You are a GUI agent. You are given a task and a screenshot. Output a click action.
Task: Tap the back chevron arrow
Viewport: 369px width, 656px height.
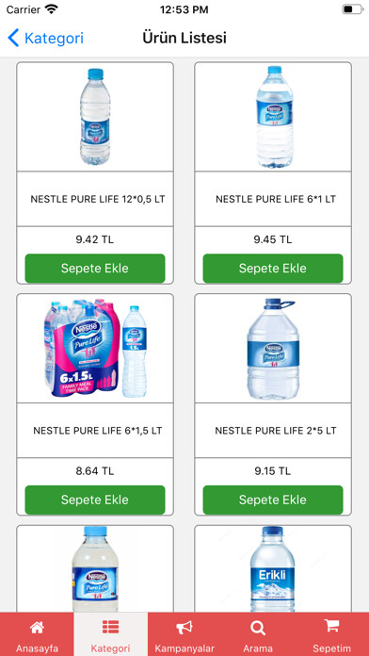pos(13,38)
